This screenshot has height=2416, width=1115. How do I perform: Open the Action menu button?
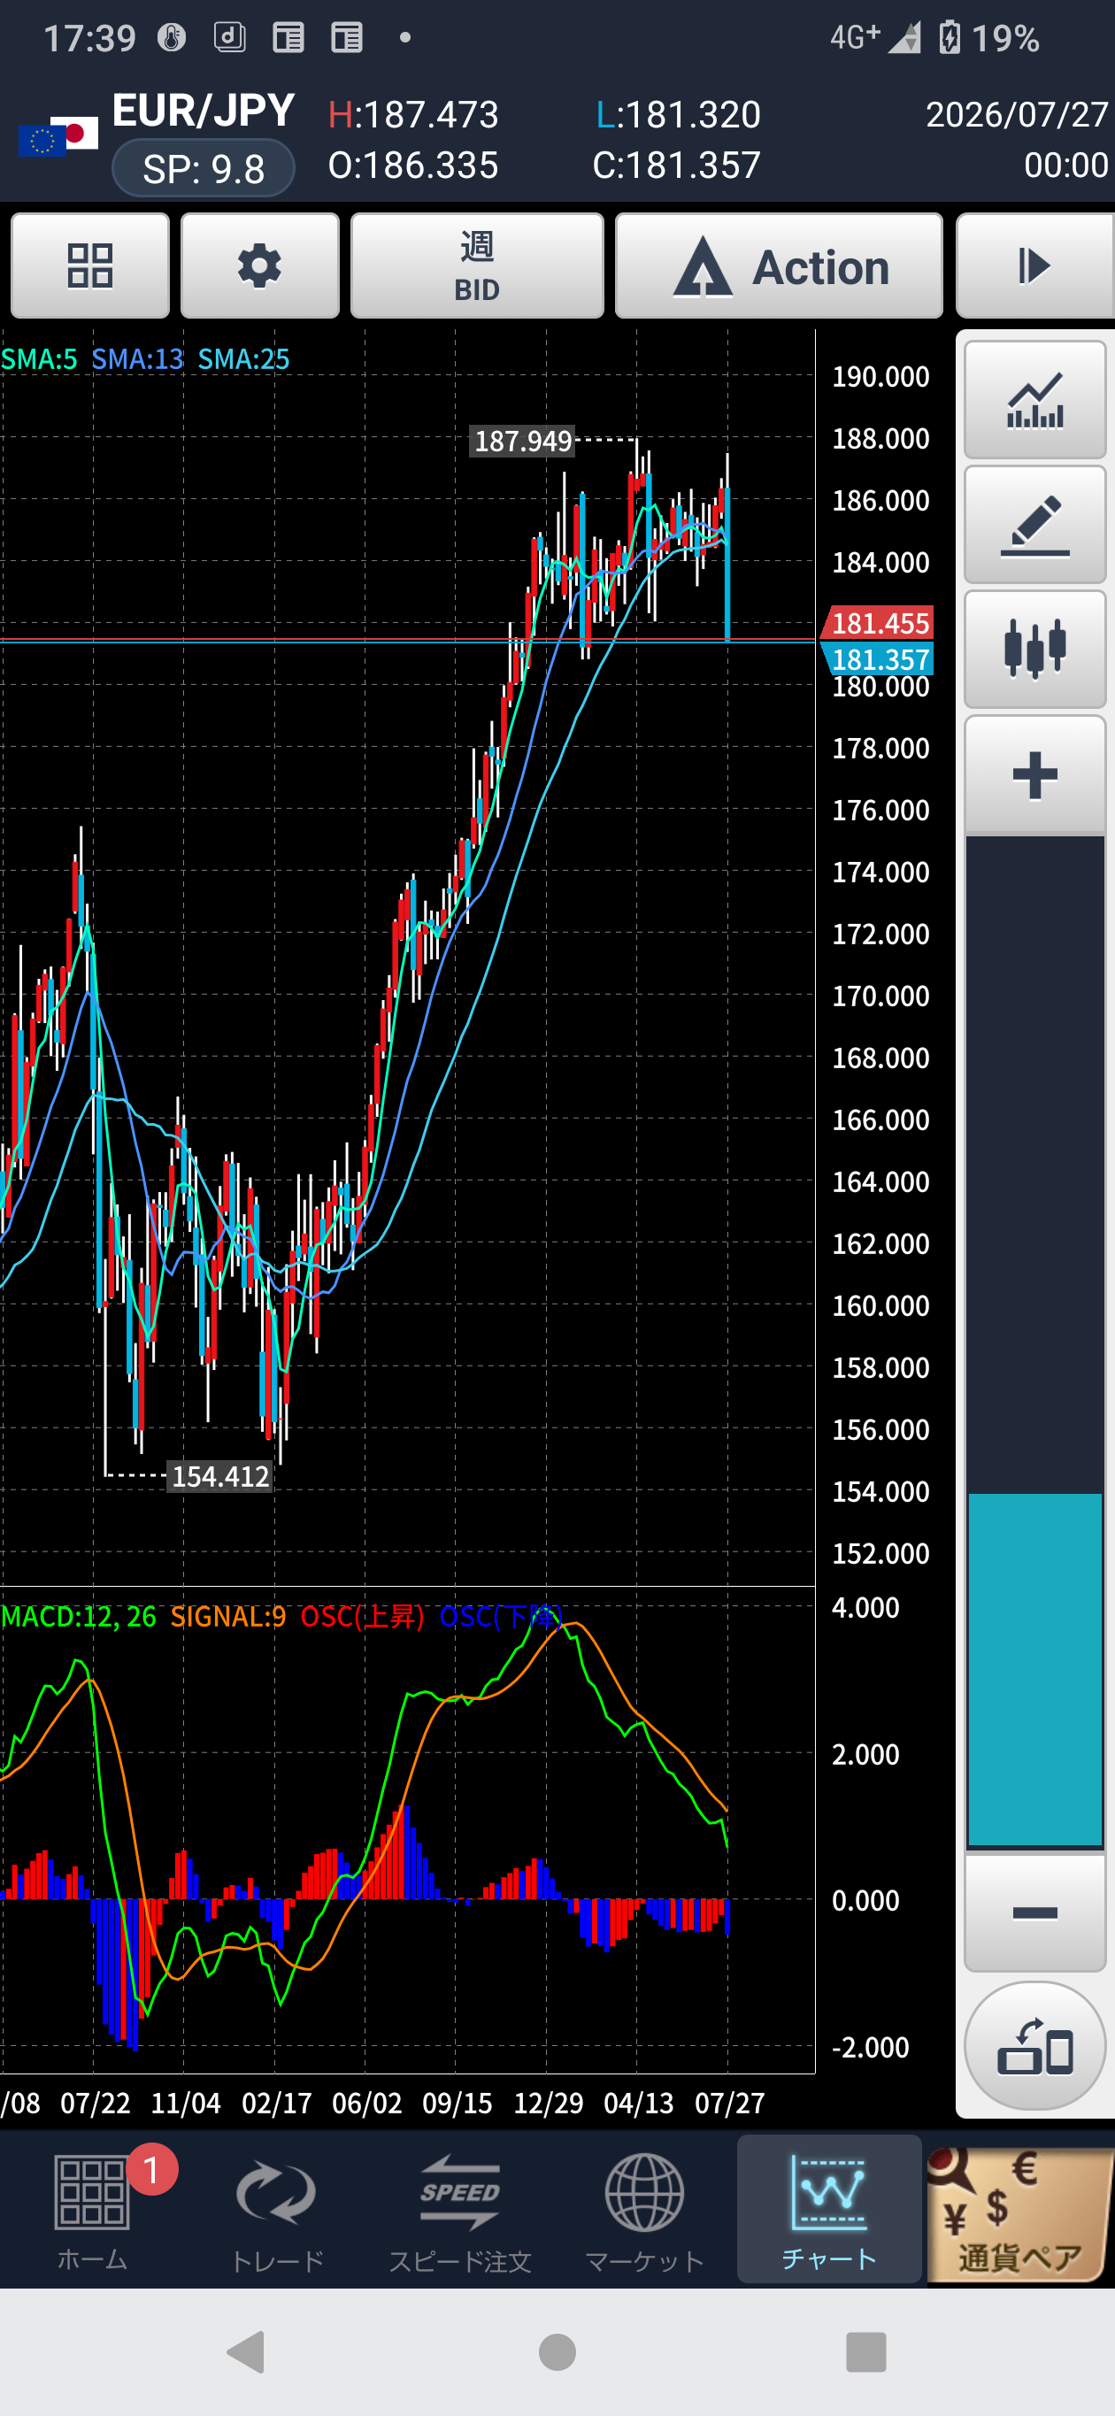click(780, 266)
